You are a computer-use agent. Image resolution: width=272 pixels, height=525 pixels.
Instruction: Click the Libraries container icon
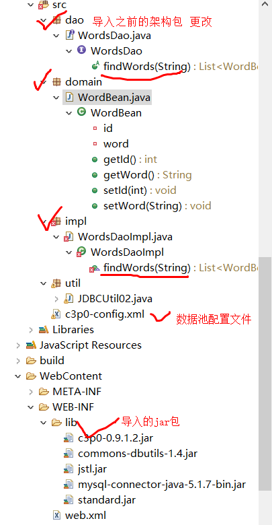[x=44, y=329]
